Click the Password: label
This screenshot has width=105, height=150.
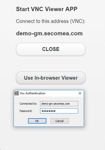point(26,111)
